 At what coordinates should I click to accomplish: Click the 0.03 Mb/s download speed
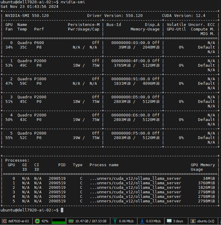(x=153, y=221)
